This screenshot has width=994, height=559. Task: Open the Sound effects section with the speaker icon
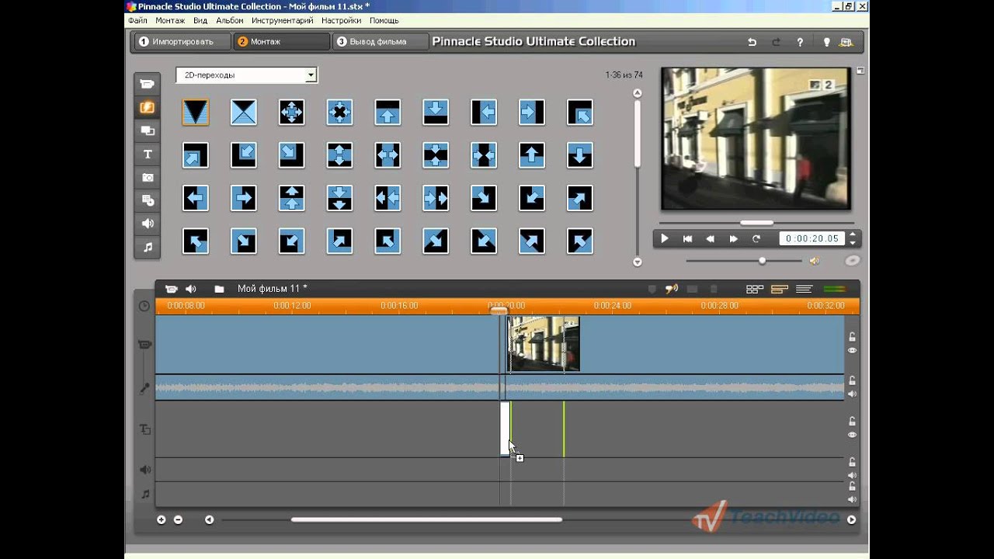tap(147, 224)
